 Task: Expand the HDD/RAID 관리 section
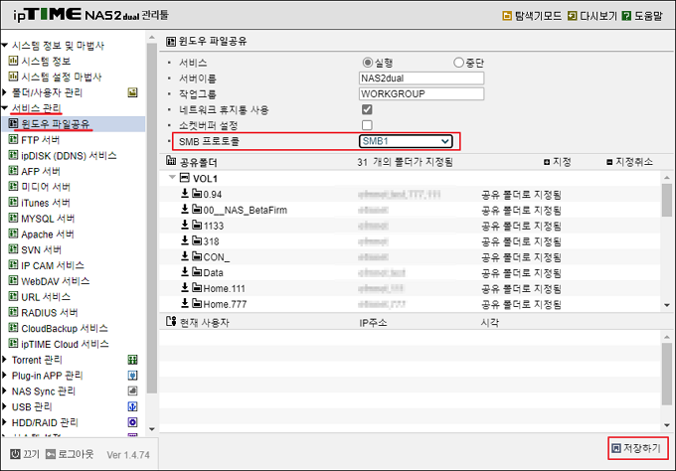[x=4, y=422]
